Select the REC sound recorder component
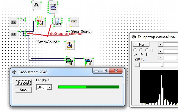178x112 pixels. tap(40, 22)
